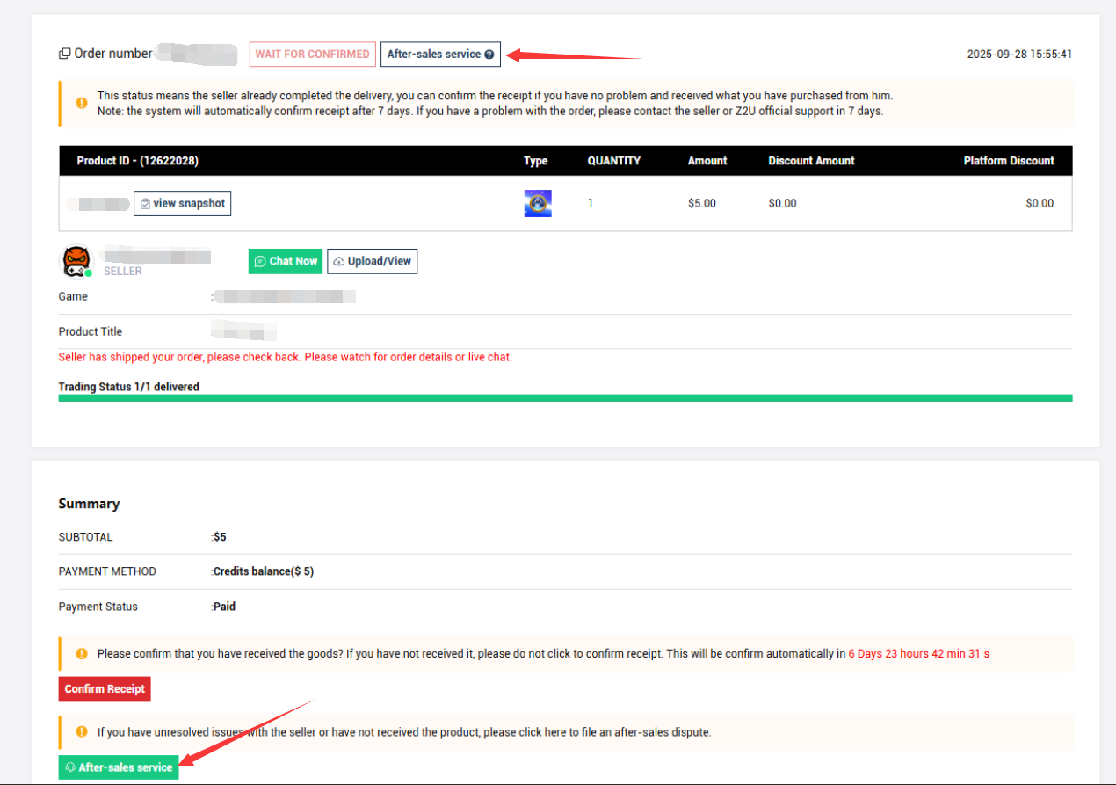Click the question mark help icon
This screenshot has height=785, width=1116.
click(489, 55)
